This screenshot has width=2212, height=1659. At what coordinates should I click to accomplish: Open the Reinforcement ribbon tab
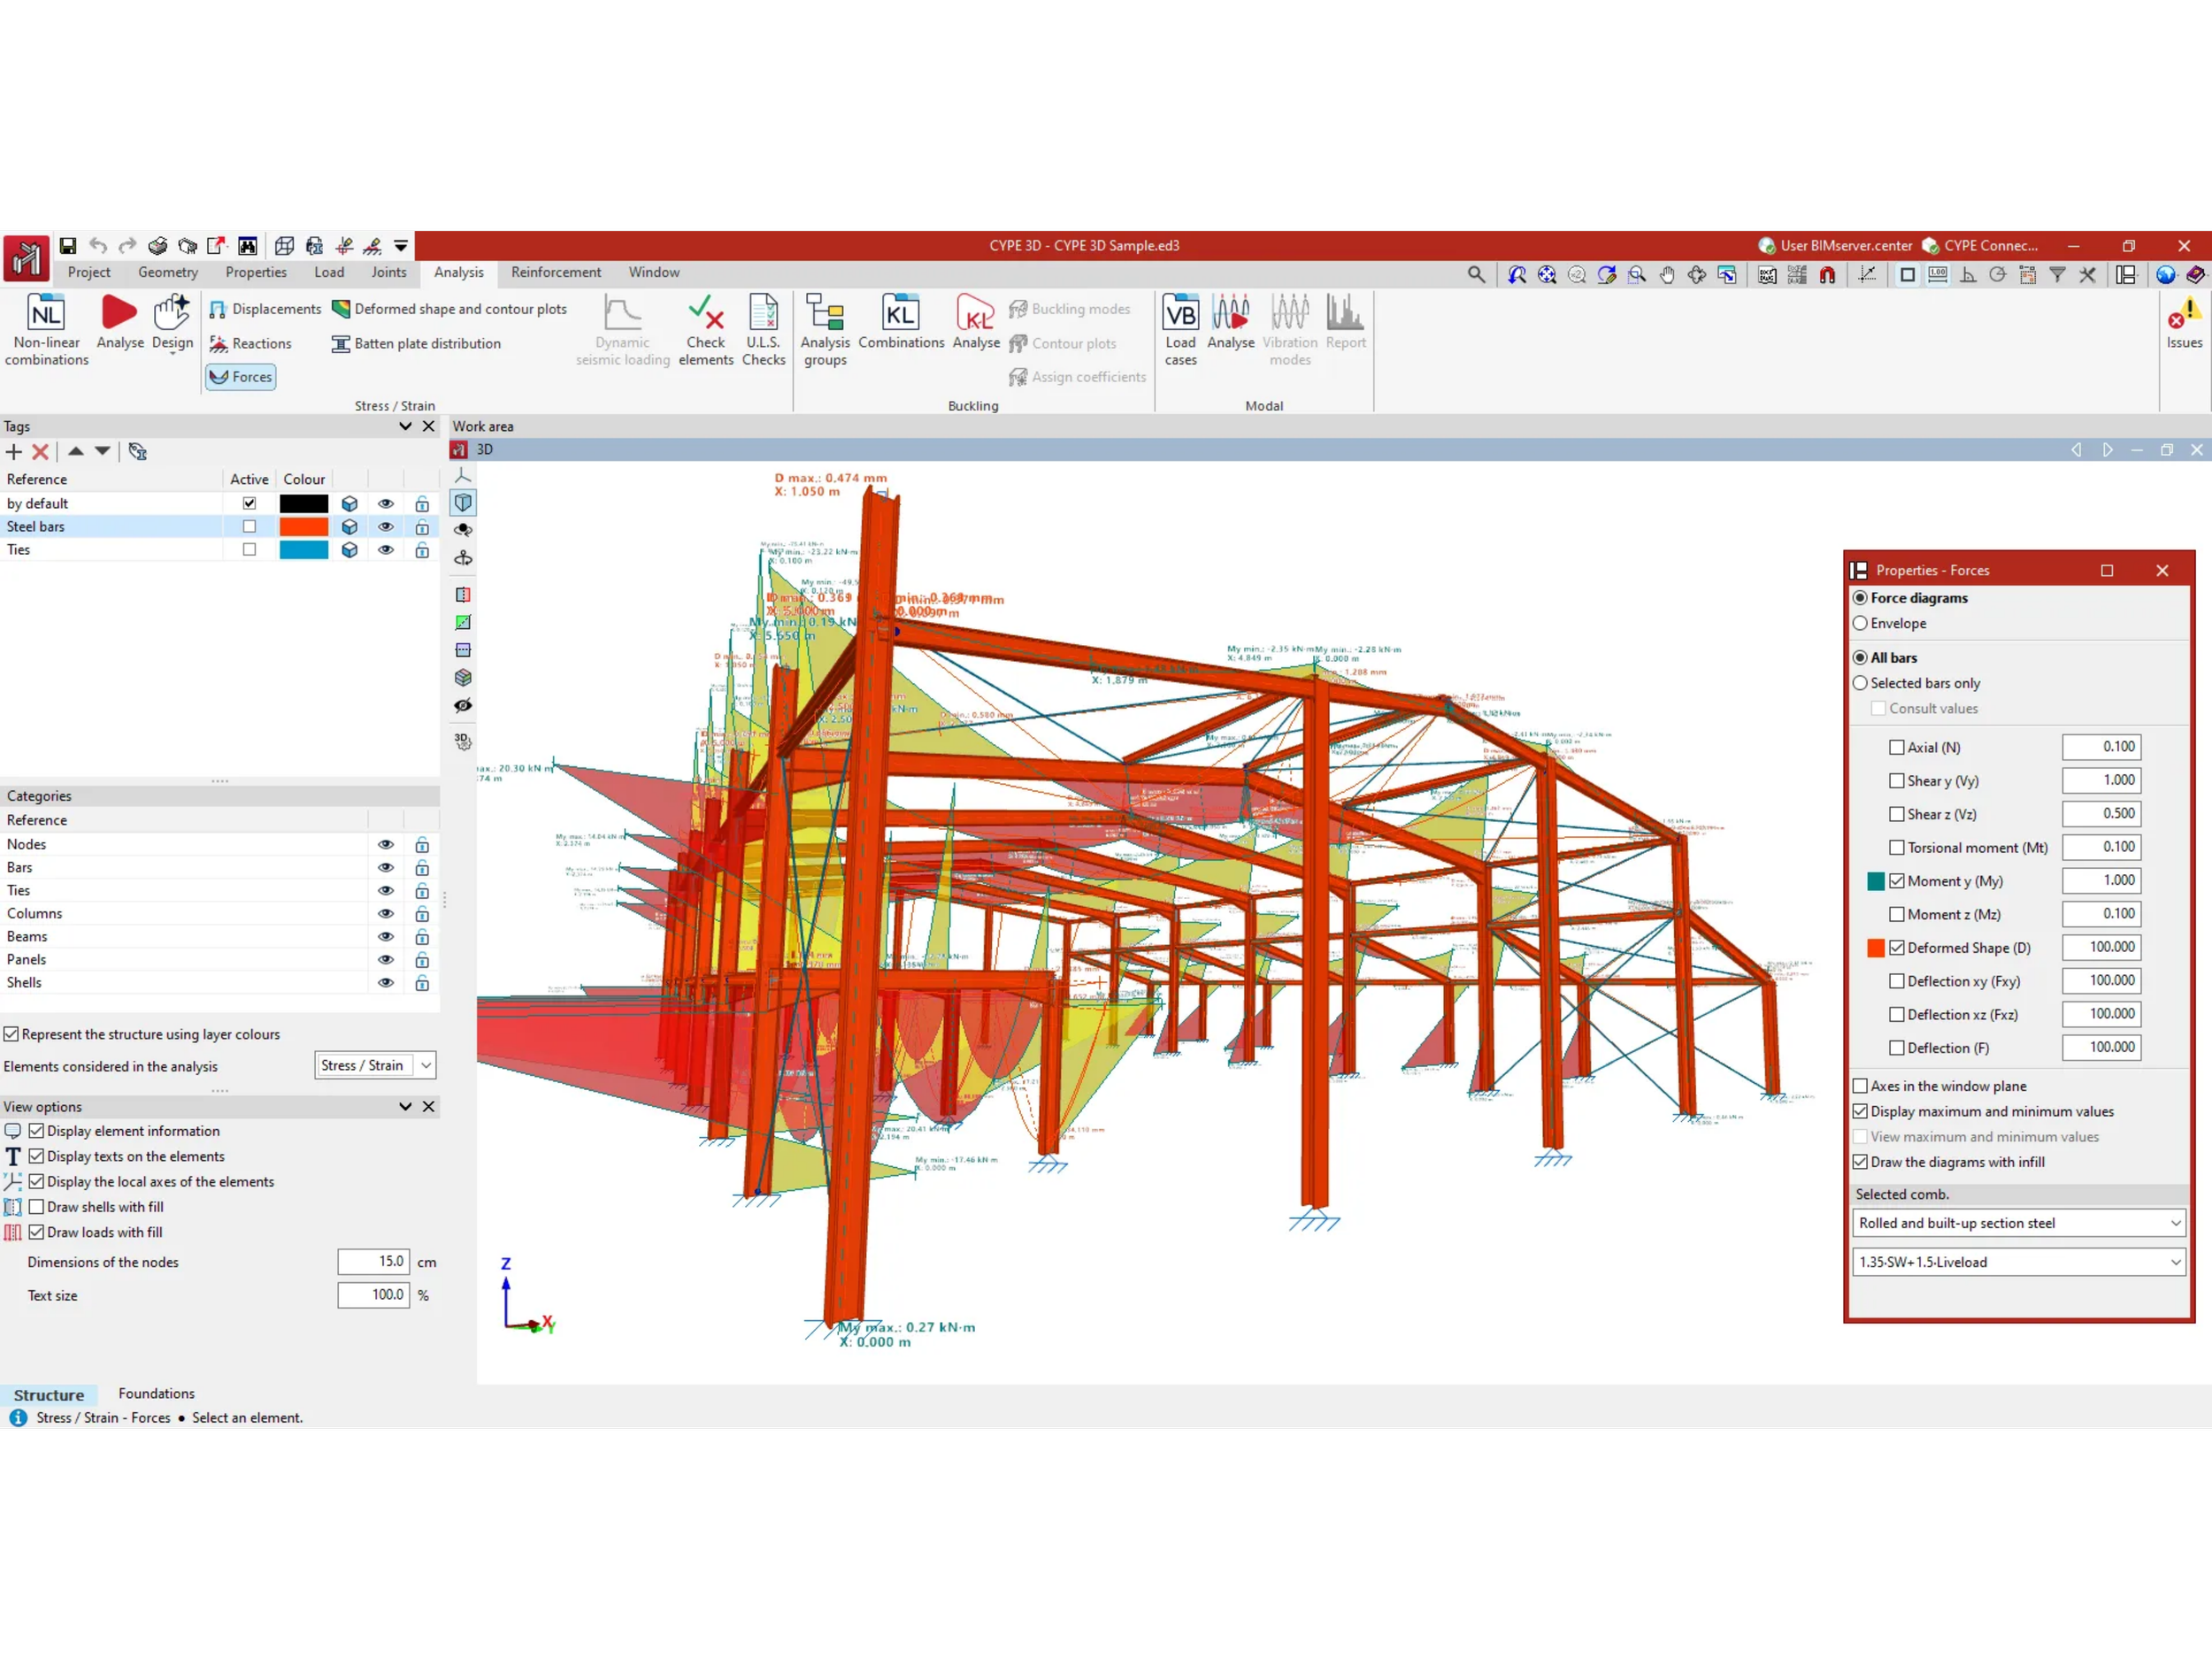click(556, 272)
